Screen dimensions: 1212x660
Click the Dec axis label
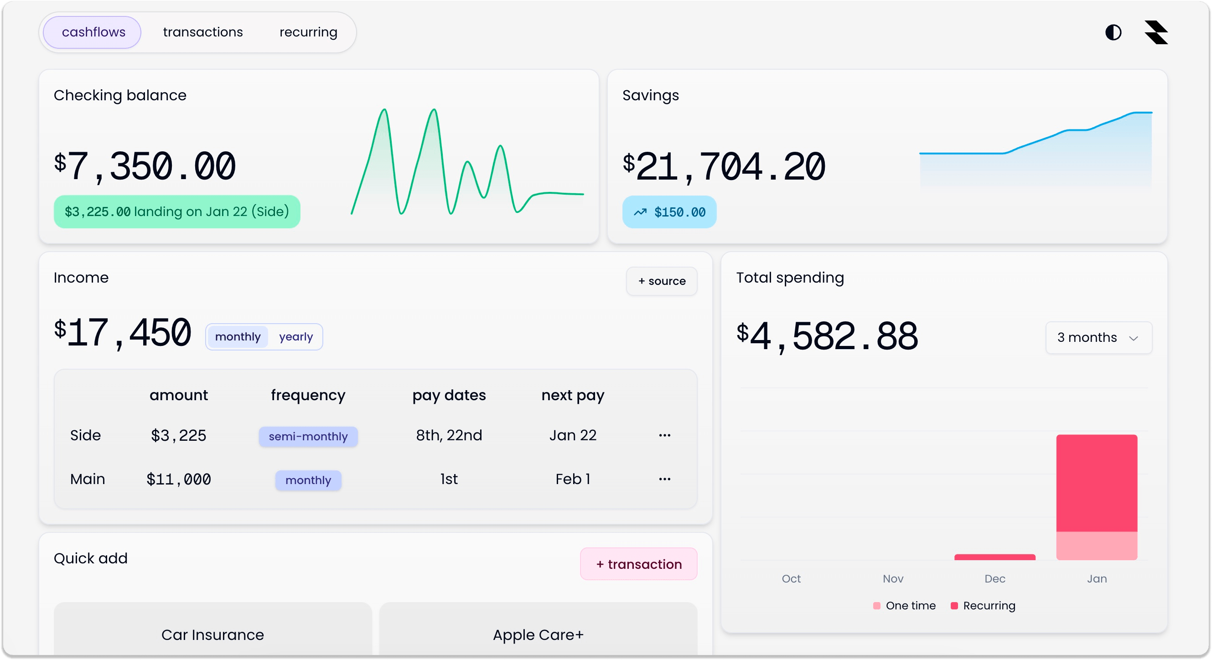click(x=994, y=578)
